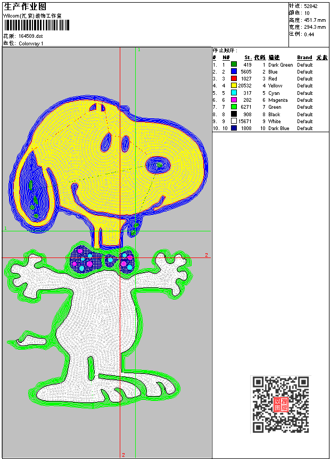
Task: Click the Yellow description text
Action: click(x=275, y=86)
